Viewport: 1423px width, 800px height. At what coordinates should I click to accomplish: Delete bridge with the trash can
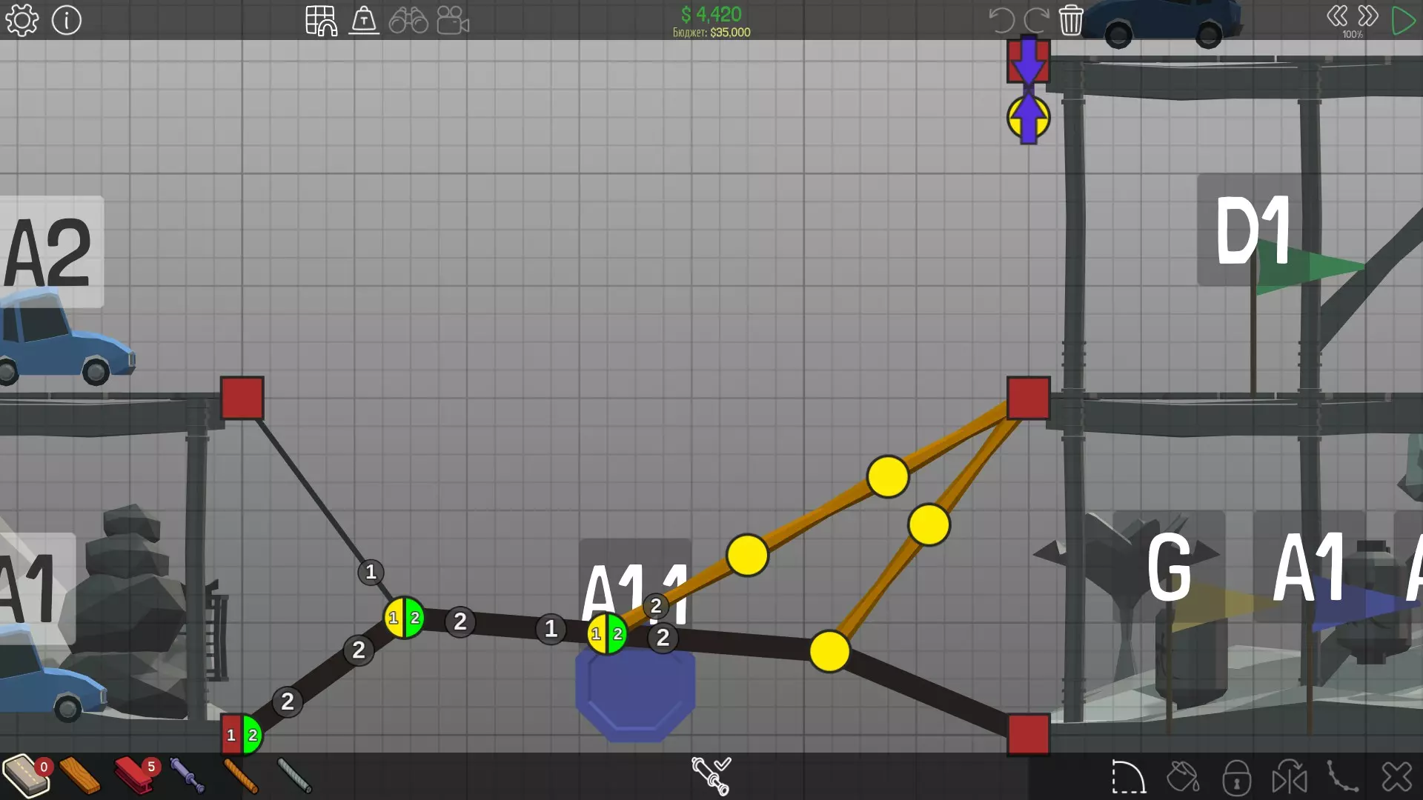click(1071, 20)
